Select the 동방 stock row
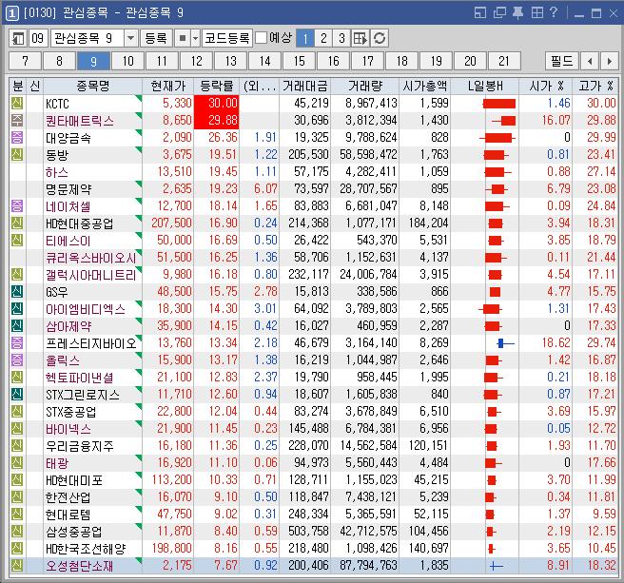 pyautogui.click(x=314, y=154)
